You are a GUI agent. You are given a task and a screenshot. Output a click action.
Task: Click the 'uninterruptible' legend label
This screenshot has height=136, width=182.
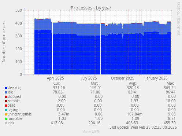[x=19, y=114]
